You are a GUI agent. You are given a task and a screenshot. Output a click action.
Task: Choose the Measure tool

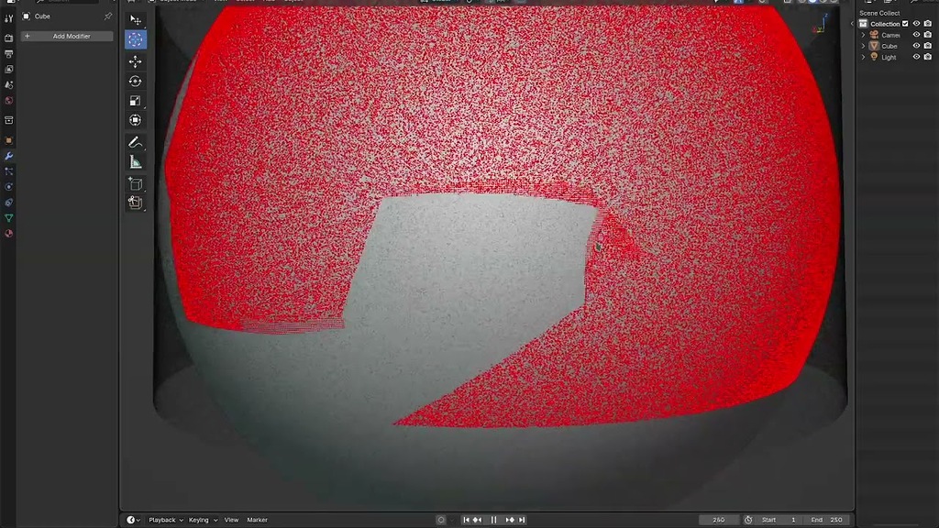[136, 162]
